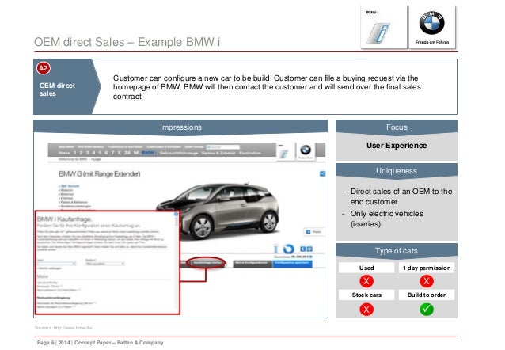Open the Pakete & Editionen link
Viewport: 505px width, 350px height.
(x=73, y=202)
